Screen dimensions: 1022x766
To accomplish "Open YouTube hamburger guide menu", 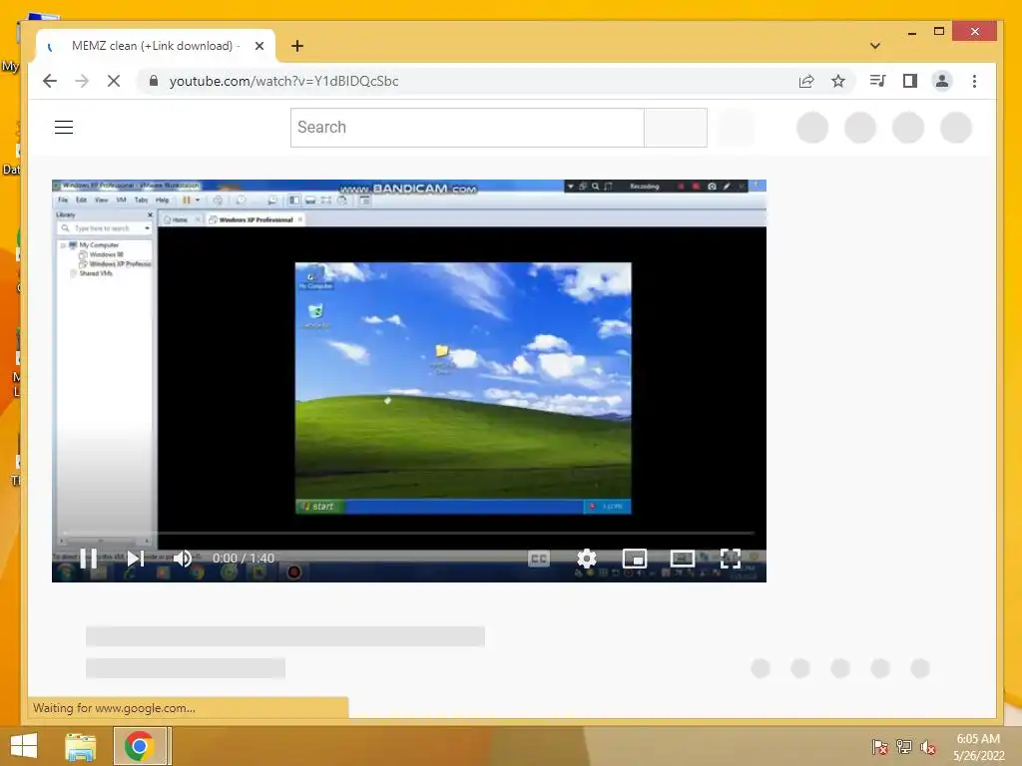I will click(x=64, y=127).
